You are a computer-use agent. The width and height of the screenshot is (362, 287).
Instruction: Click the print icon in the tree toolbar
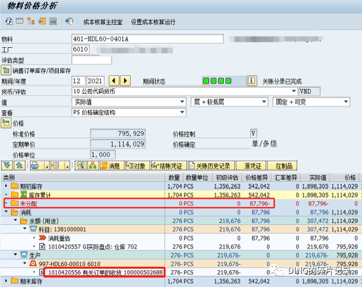pyautogui.click(x=35, y=166)
